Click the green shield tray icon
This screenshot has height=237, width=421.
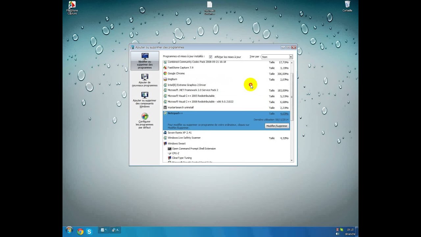pyautogui.click(x=341, y=230)
